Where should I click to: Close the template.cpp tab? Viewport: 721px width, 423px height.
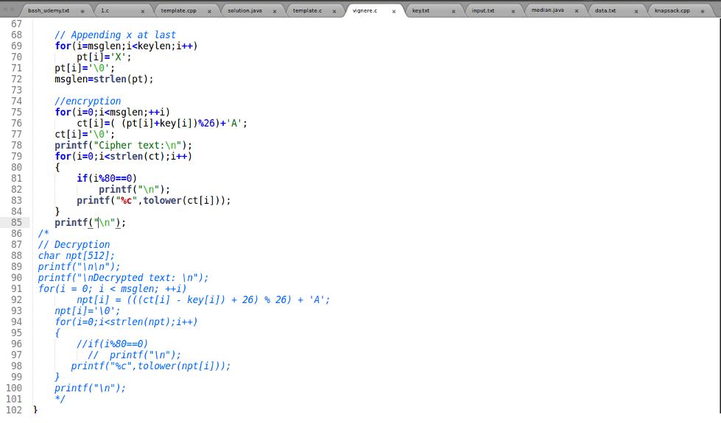[209, 11]
